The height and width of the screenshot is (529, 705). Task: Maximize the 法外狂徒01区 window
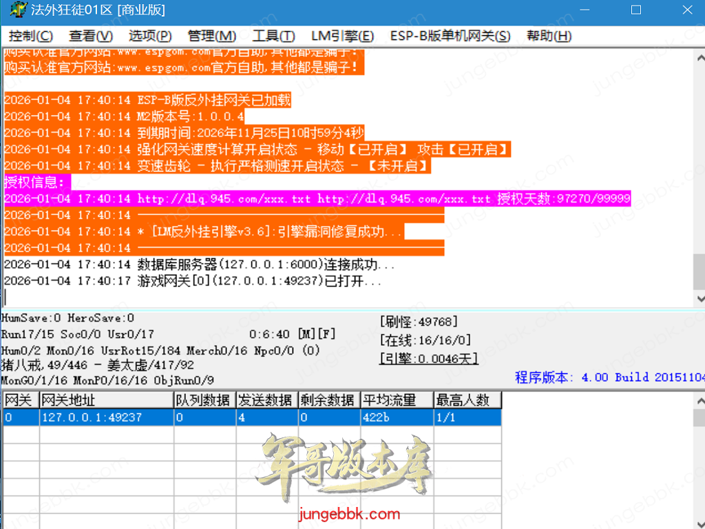(635, 10)
